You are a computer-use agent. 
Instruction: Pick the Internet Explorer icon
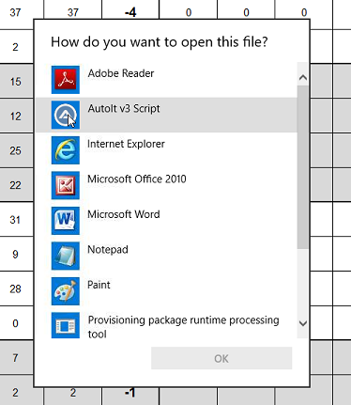[x=66, y=150]
